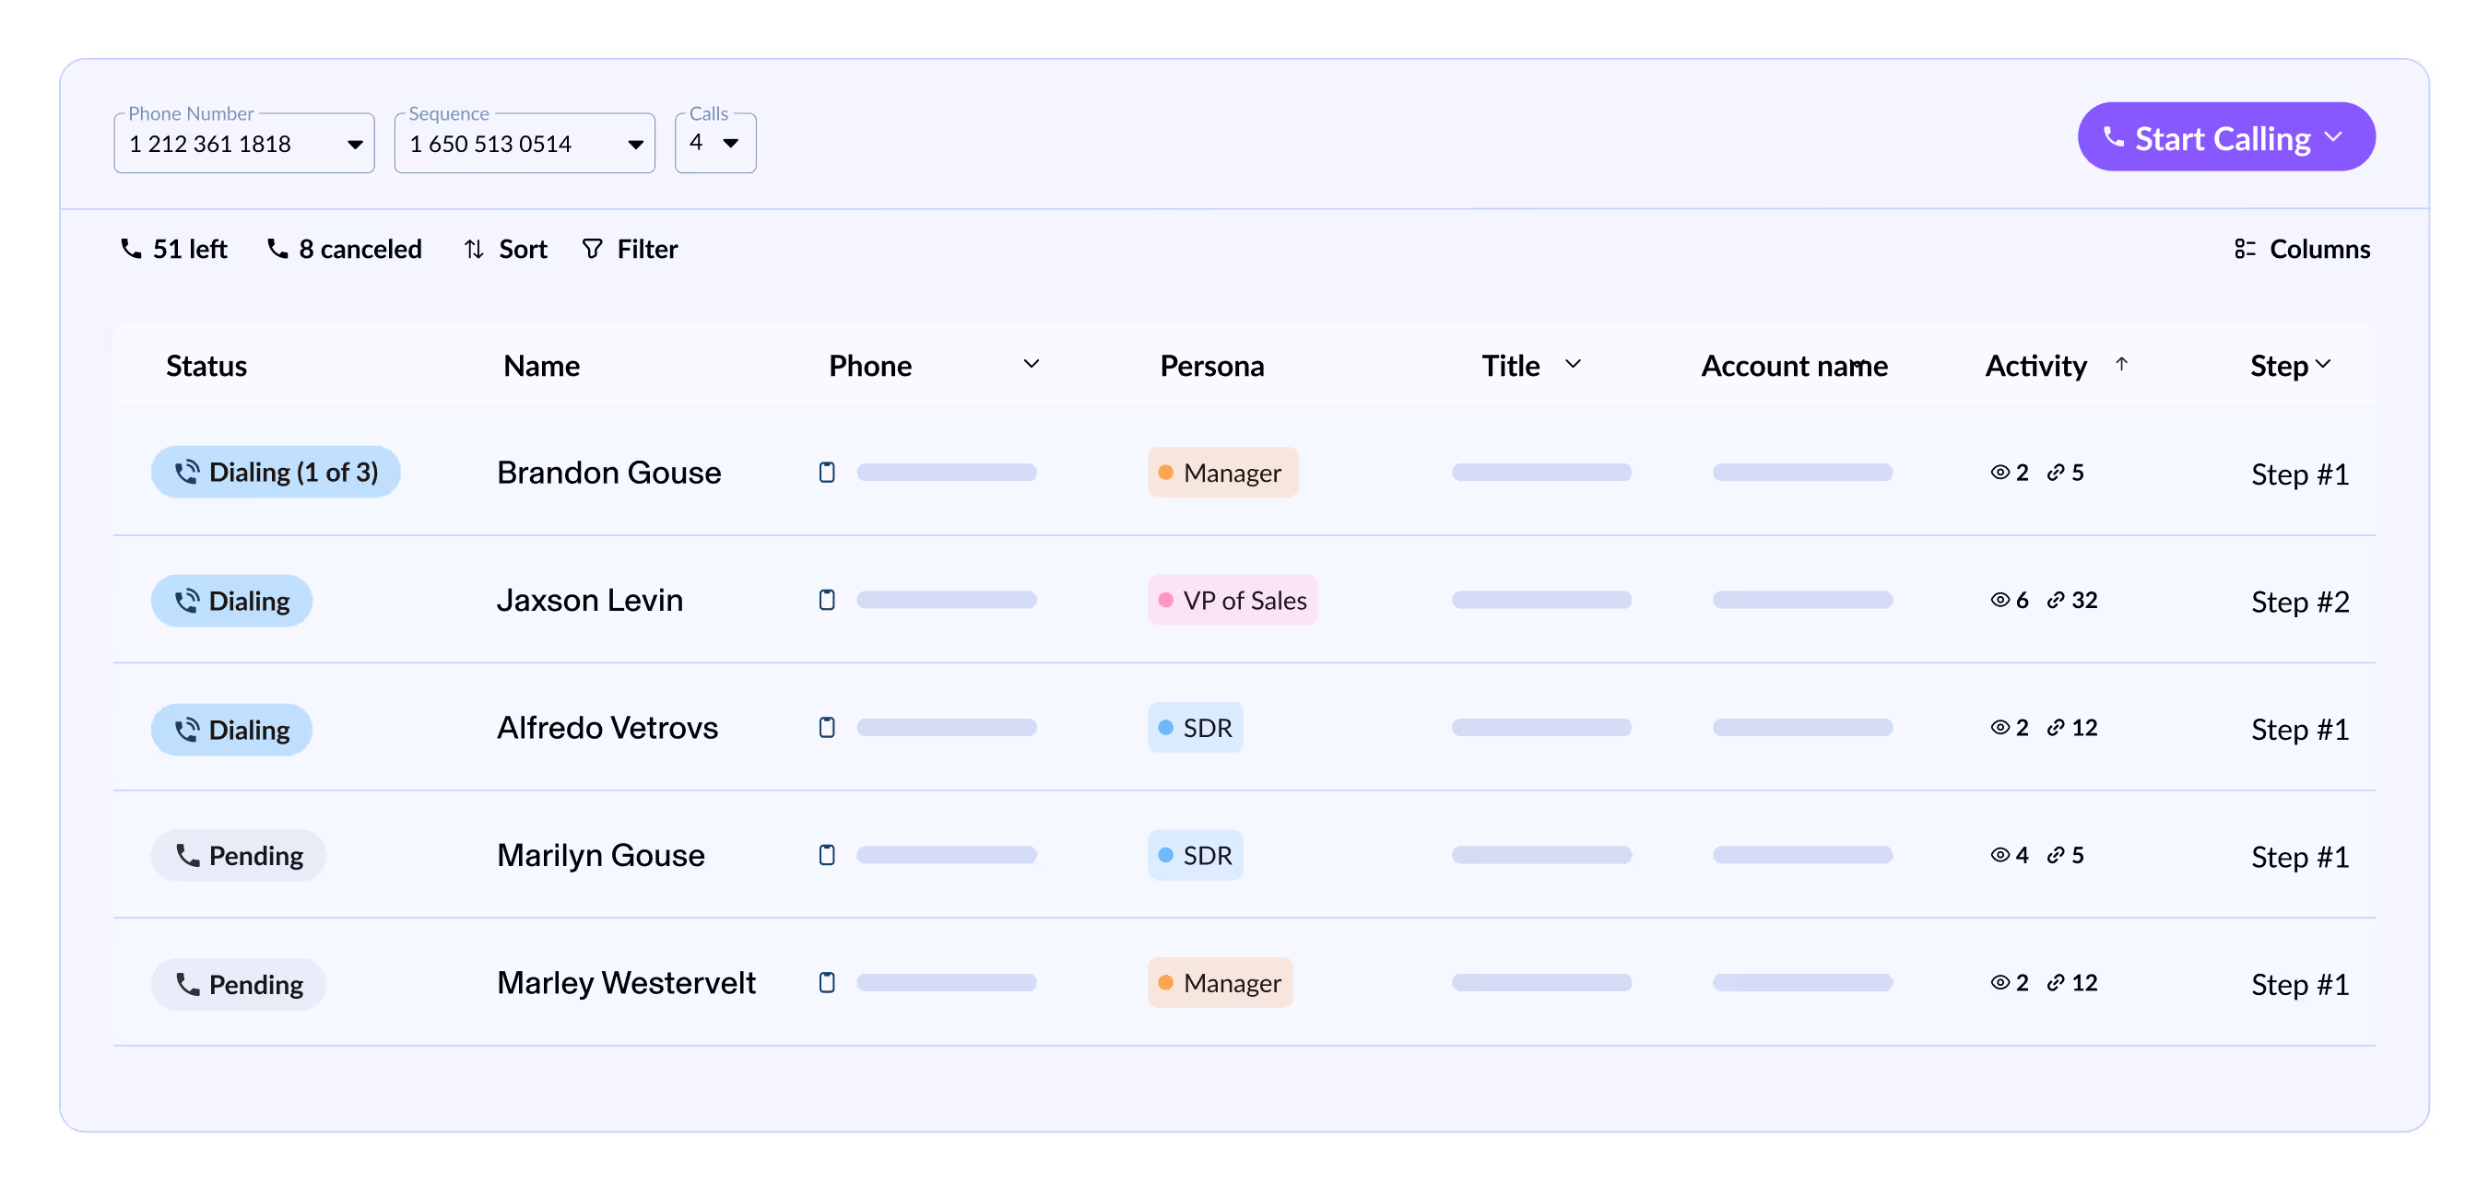Click Alfredo Vetrovs' link clicks icon
2489x1194 pixels.
click(x=2055, y=728)
